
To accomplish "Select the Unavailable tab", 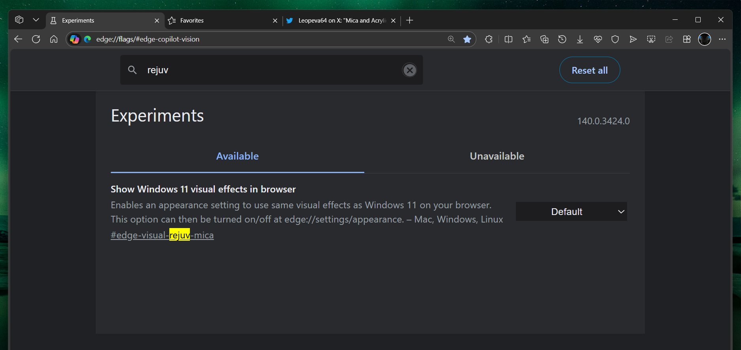I will click(497, 156).
